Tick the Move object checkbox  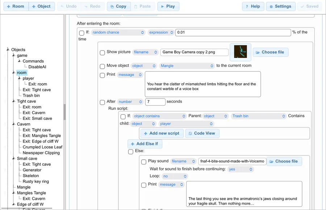coord(102,66)
